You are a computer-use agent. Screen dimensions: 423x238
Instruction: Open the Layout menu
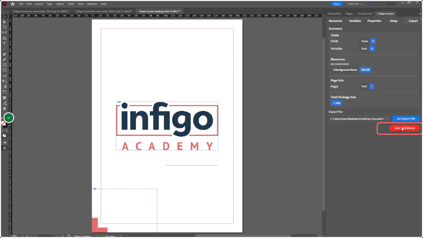[39, 4]
